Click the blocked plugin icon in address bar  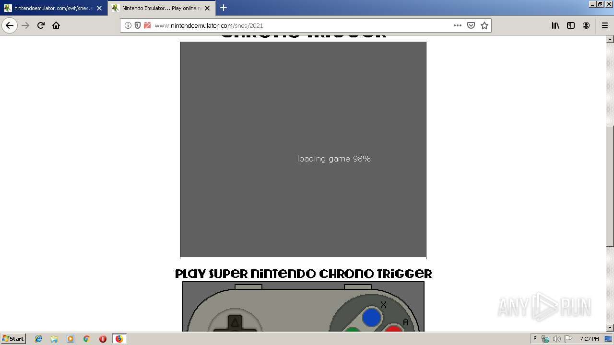[x=147, y=25]
